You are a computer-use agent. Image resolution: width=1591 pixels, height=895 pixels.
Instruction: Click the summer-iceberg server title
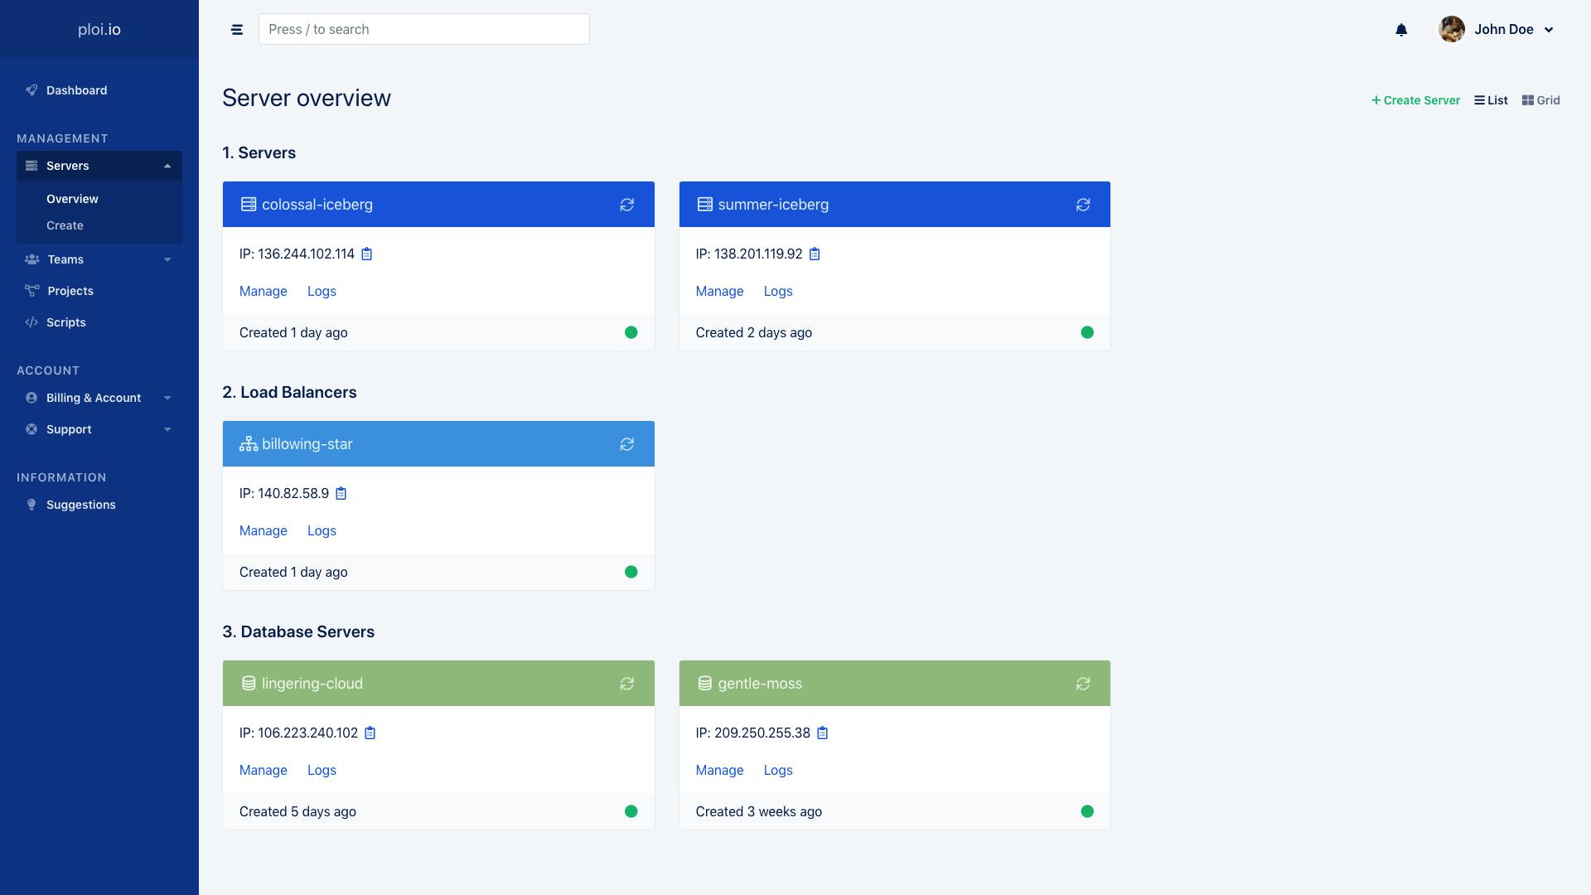coord(773,205)
